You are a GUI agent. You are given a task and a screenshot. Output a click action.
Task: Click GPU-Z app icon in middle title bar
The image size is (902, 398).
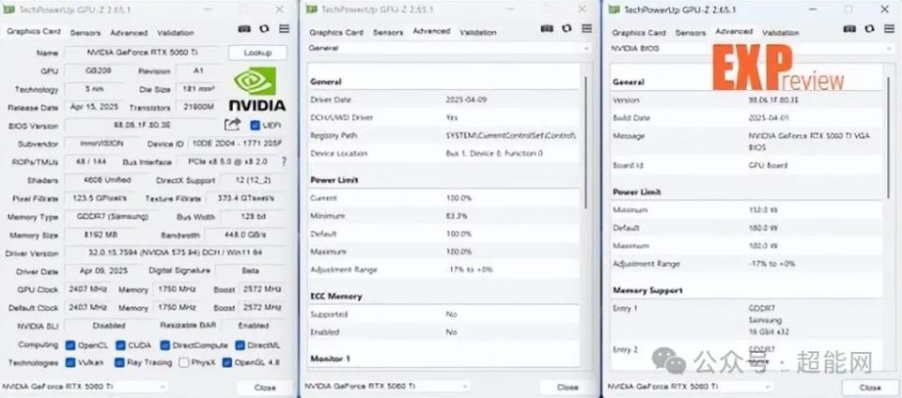(312, 9)
